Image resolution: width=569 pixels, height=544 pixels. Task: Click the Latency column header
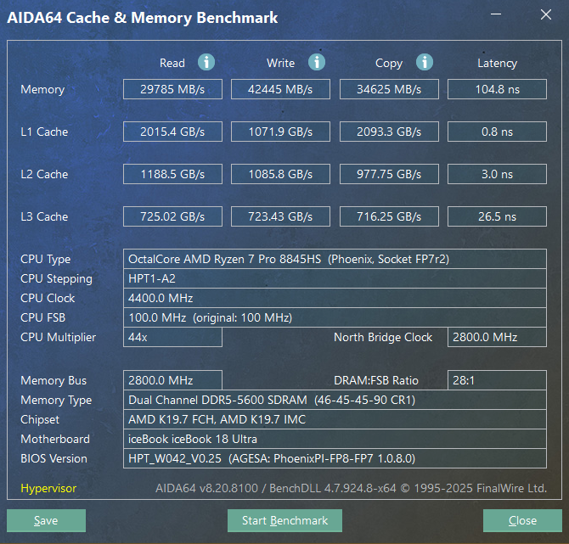coord(497,63)
